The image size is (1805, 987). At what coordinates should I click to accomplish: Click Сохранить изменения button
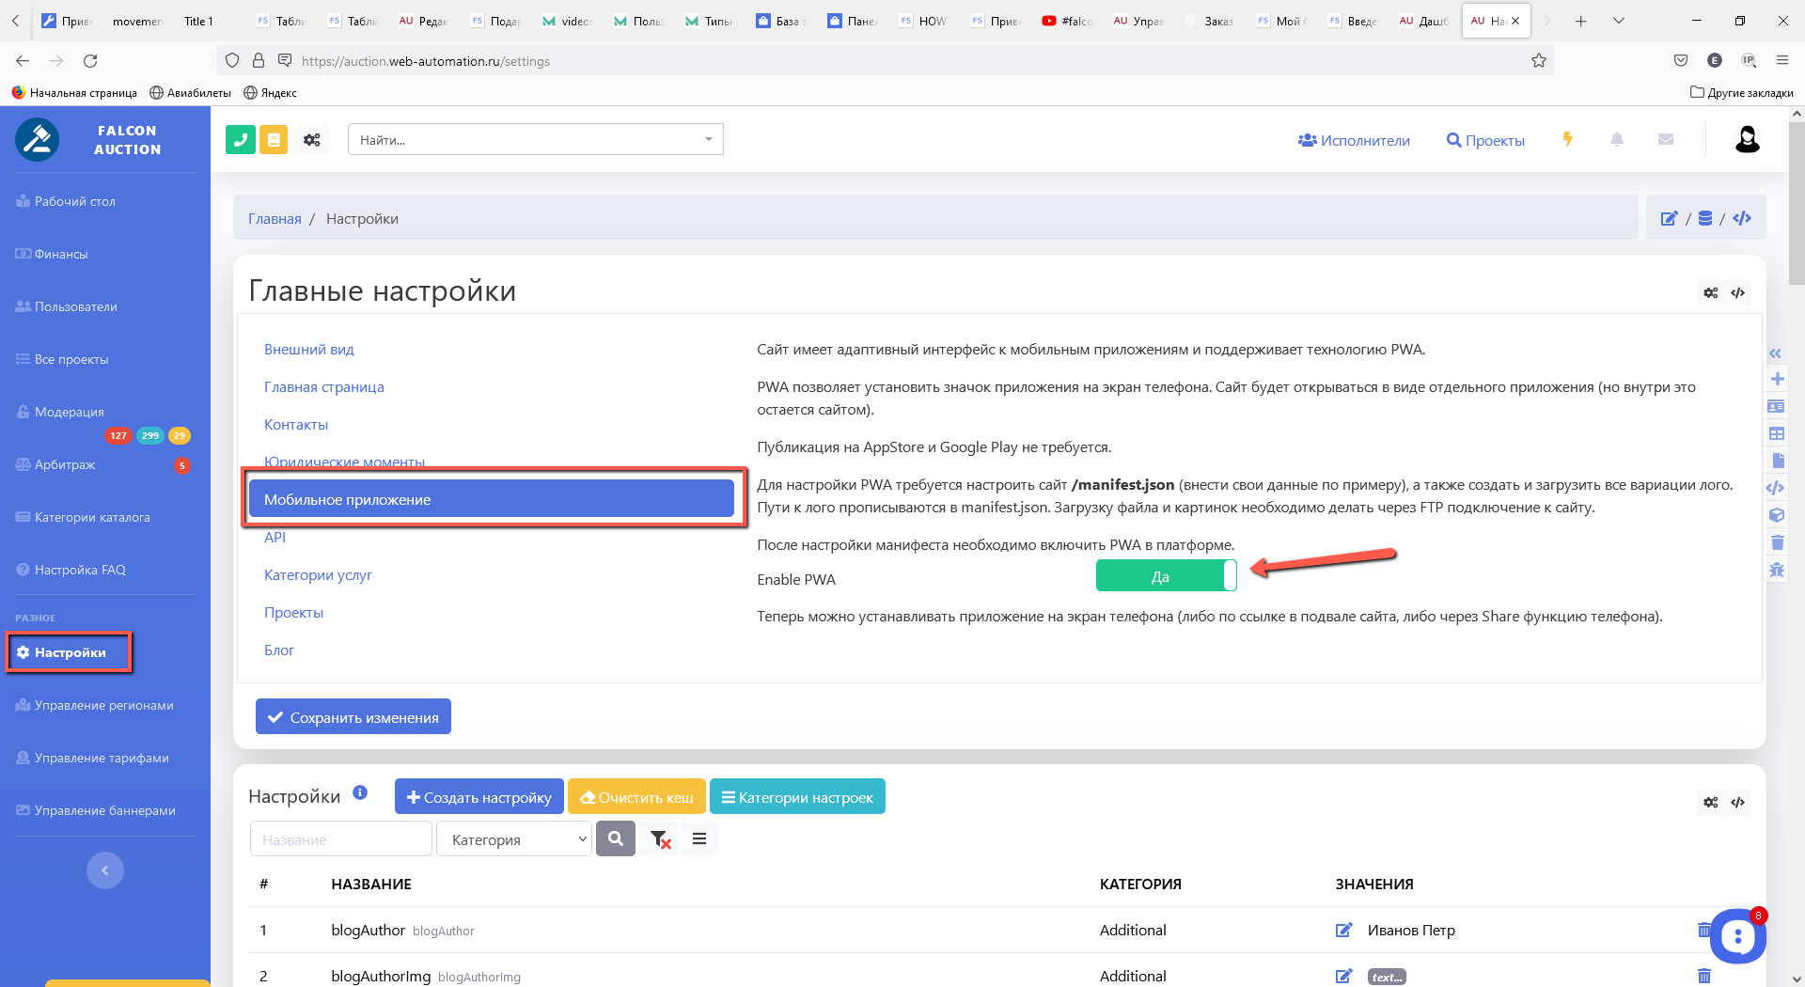tap(353, 717)
